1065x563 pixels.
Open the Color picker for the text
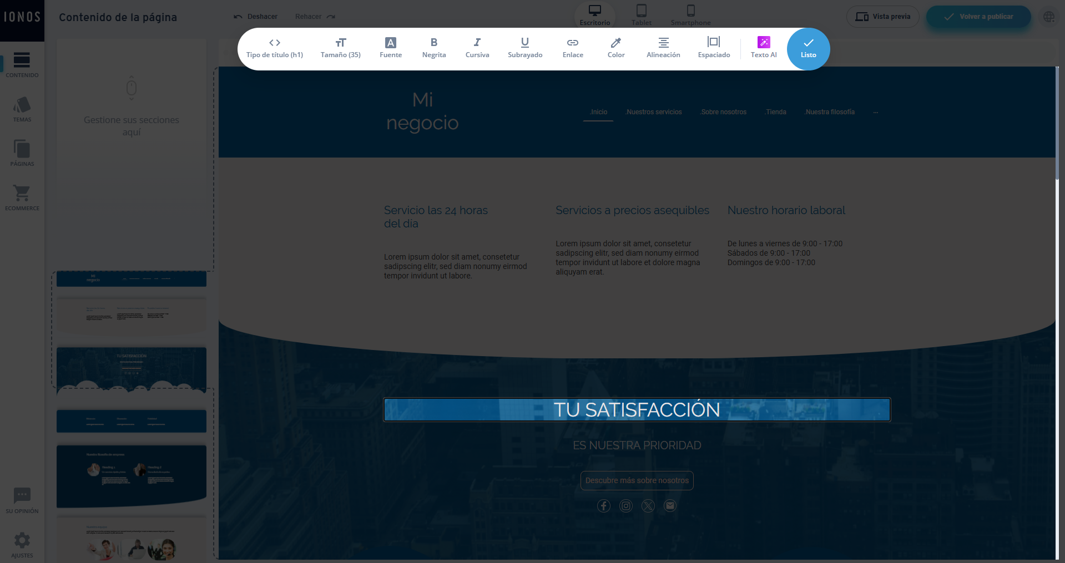click(x=615, y=47)
